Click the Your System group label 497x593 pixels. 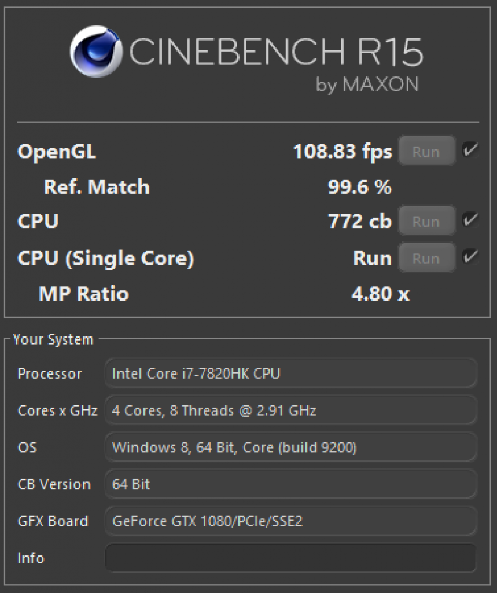(x=53, y=339)
